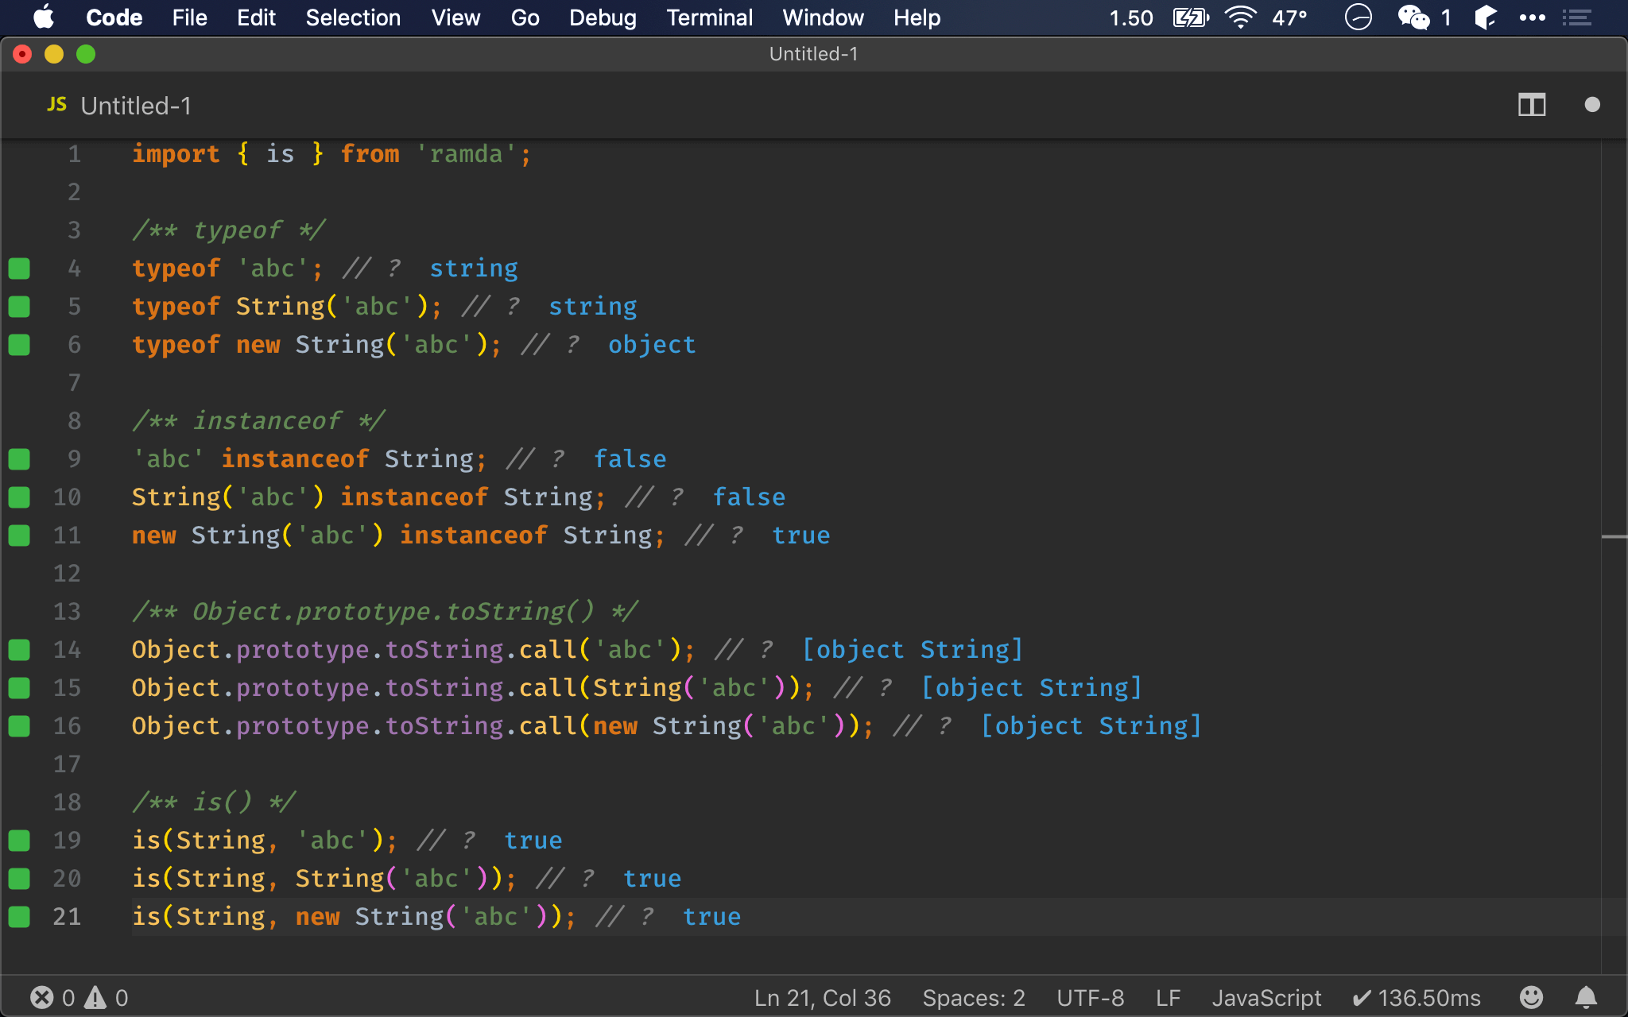The width and height of the screenshot is (1628, 1017).
Task: Click the split editor icon
Action: tap(1531, 105)
